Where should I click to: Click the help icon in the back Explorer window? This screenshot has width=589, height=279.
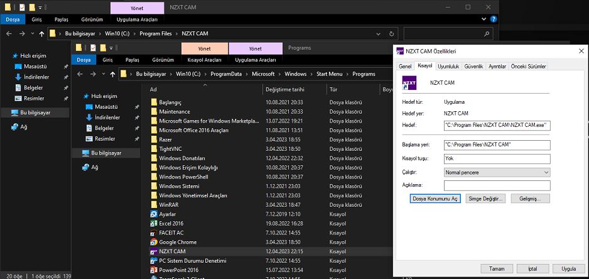click(494, 19)
